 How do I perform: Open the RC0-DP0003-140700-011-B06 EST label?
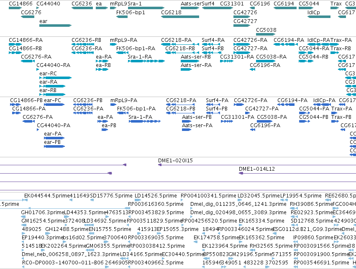[63, 263]
